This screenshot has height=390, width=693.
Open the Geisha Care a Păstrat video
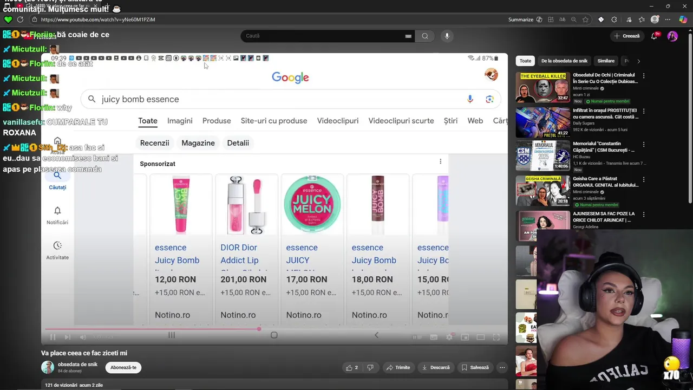[542, 191]
